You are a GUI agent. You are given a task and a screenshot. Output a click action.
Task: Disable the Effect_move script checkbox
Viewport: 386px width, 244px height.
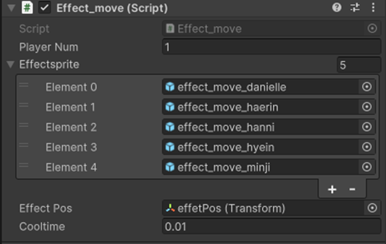45,8
